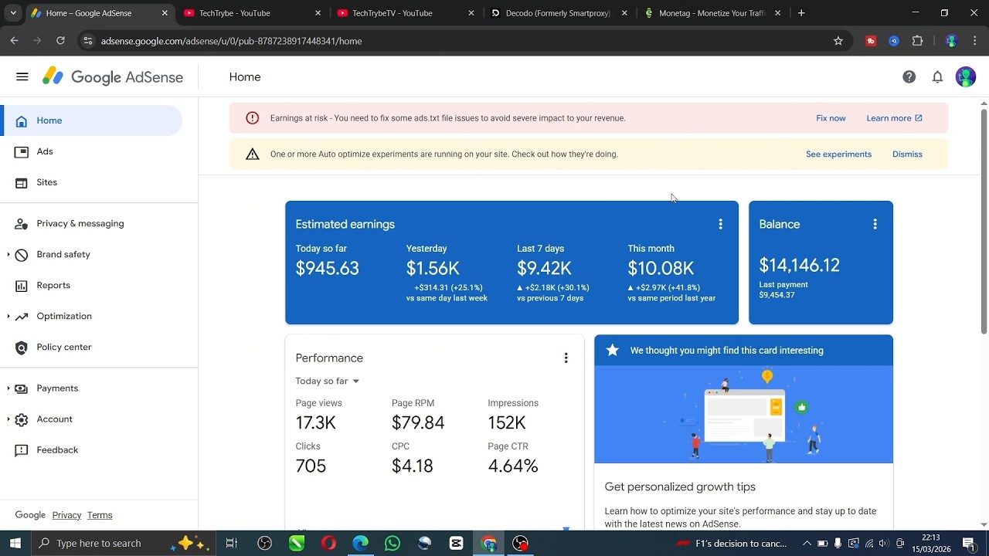
Task: Expand the Brand safety menu arrow
Action: [8, 254]
